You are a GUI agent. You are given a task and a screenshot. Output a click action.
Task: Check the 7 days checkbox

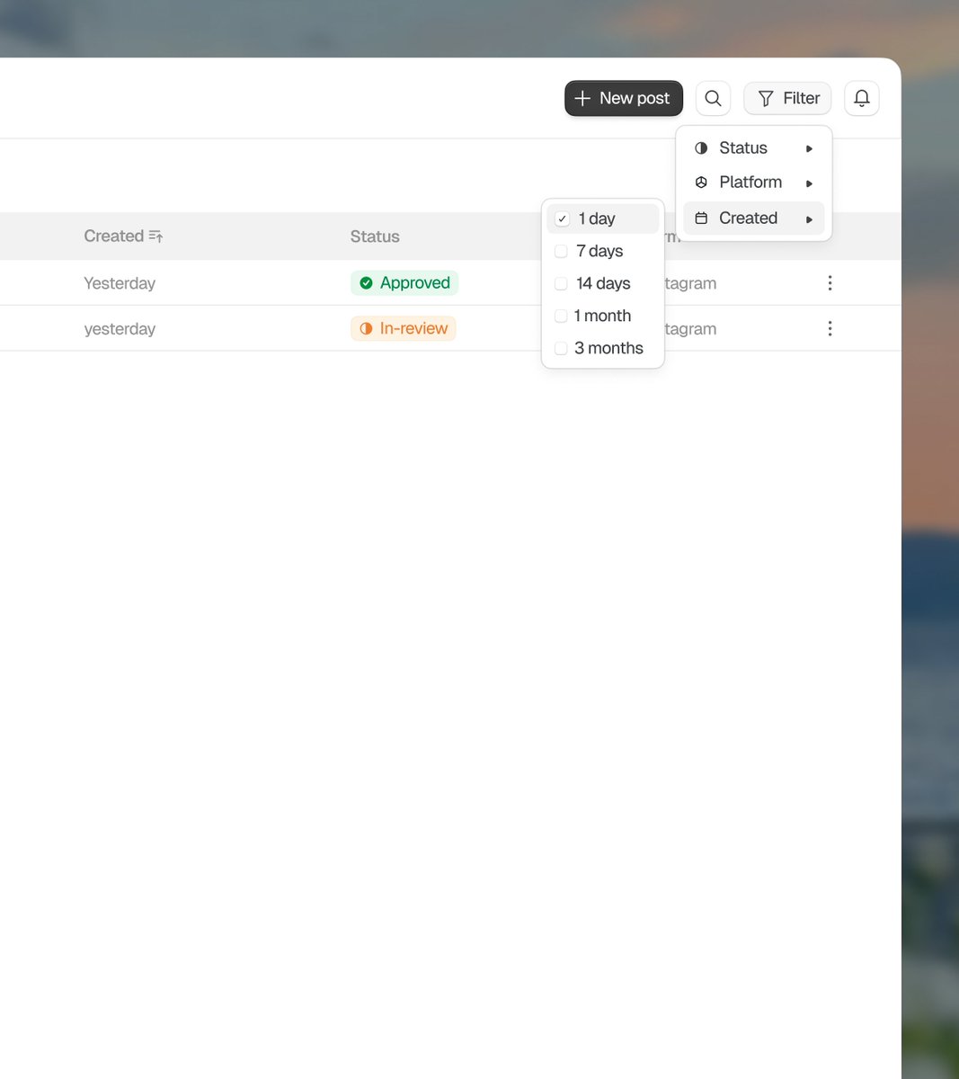coord(561,251)
